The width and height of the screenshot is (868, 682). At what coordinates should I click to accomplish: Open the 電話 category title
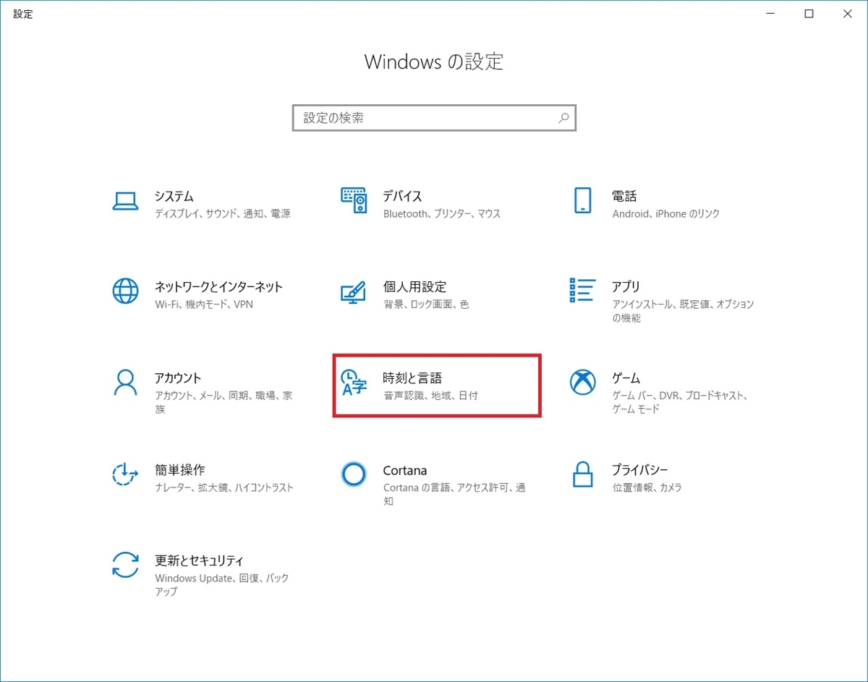point(624,197)
